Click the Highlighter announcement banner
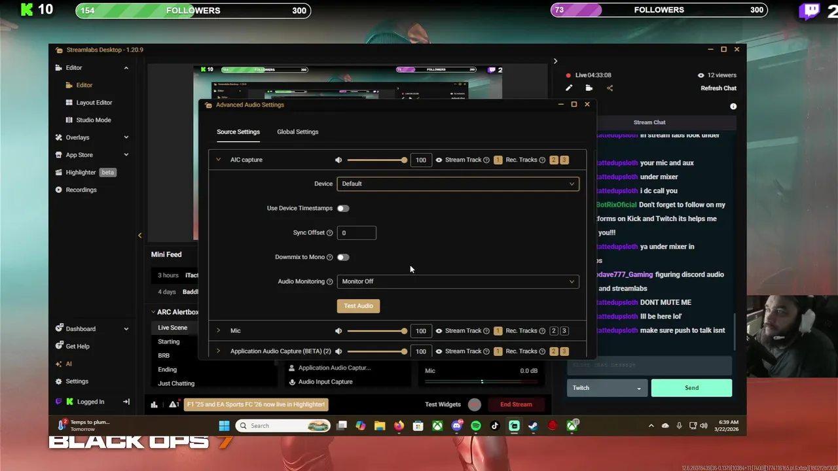838x471 pixels. (256, 404)
